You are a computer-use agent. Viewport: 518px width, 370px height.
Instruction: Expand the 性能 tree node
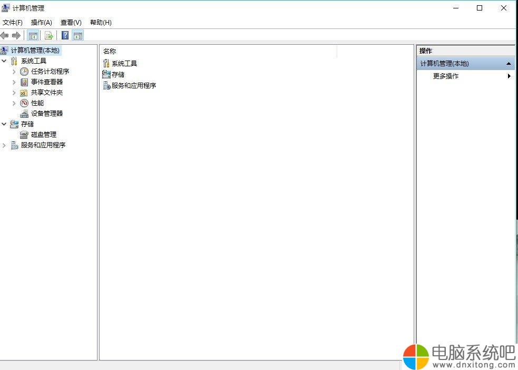pos(14,103)
